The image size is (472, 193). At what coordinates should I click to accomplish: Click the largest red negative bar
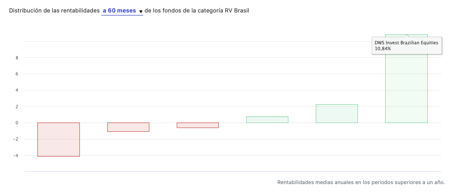59,140
